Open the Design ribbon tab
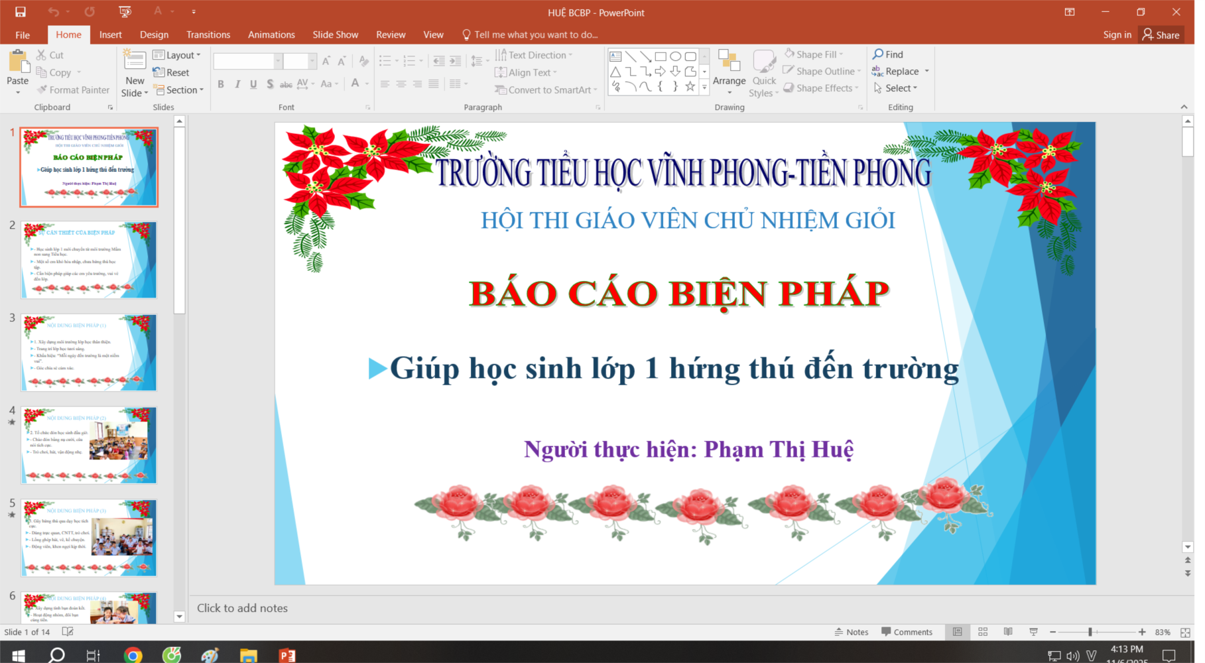This screenshot has width=1205, height=663. point(154,34)
